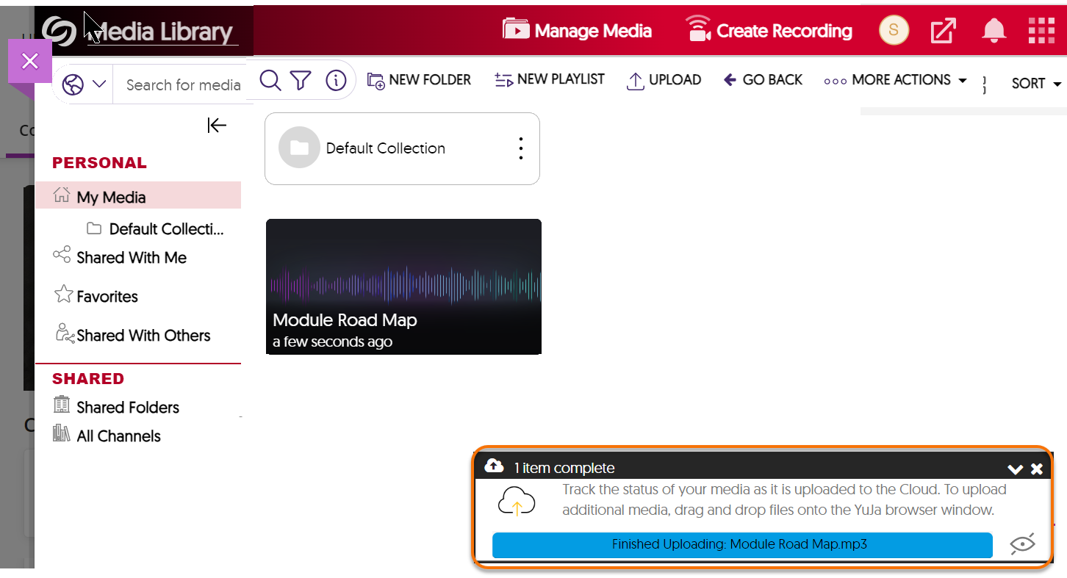Click the Finished Uploading progress bar
This screenshot has height=578, width=1067.
741,545
